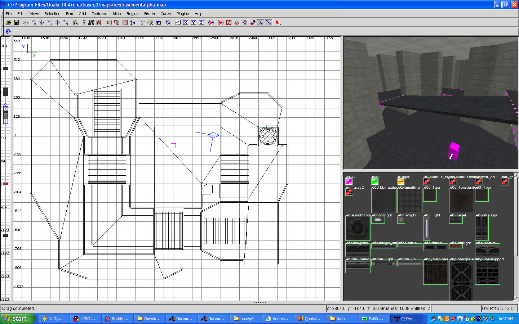Click the Show patch bounding box icon

(229, 22)
